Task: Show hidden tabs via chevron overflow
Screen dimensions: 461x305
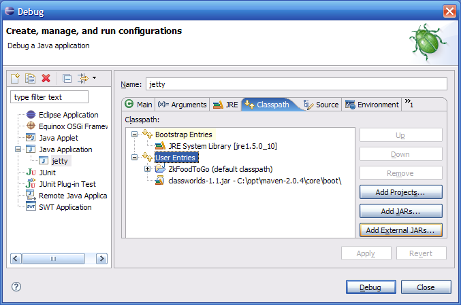Action: (x=409, y=103)
